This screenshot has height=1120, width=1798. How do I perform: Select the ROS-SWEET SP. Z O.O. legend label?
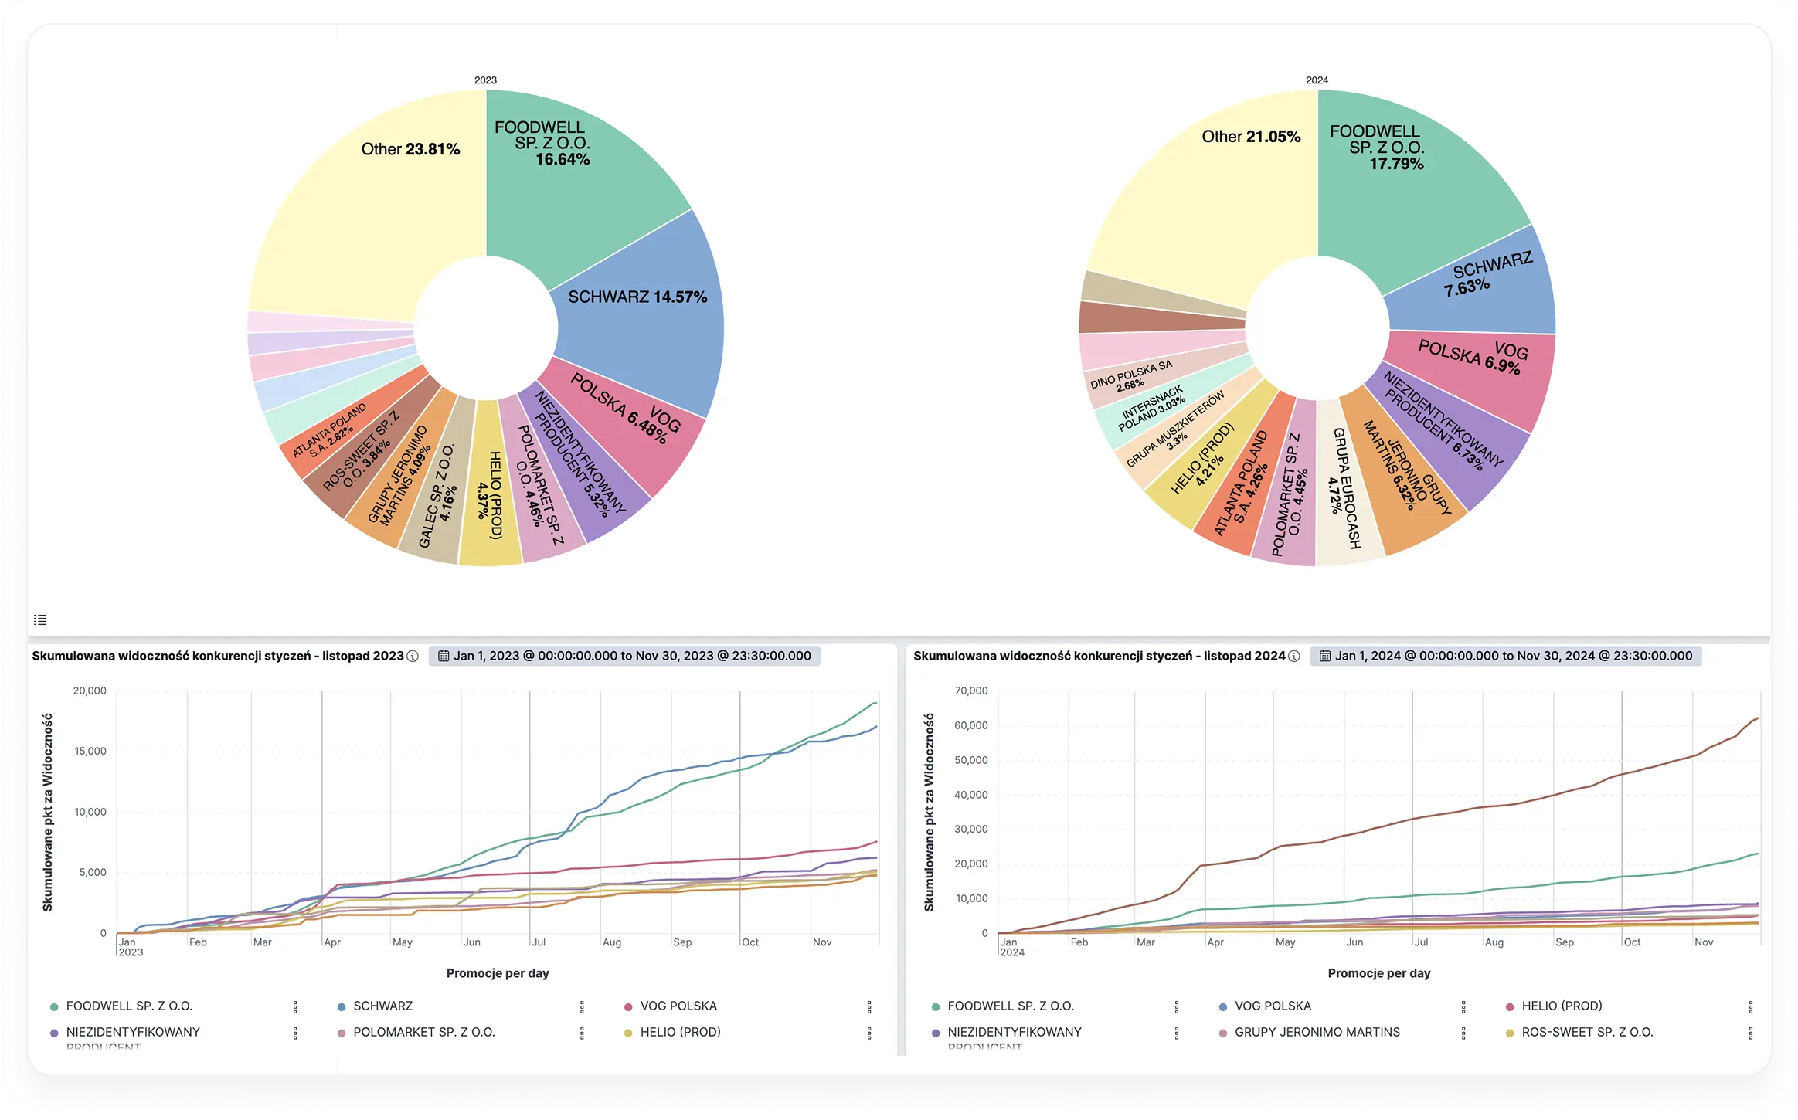pyautogui.click(x=1588, y=1032)
